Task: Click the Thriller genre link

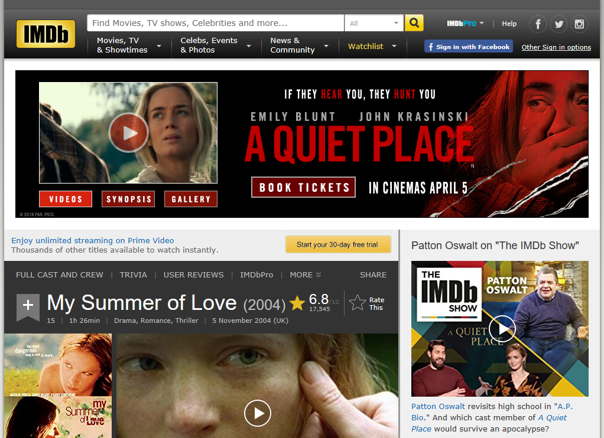Action: 187,321
